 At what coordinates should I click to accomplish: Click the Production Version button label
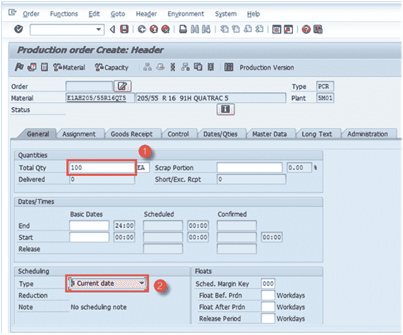tap(267, 68)
